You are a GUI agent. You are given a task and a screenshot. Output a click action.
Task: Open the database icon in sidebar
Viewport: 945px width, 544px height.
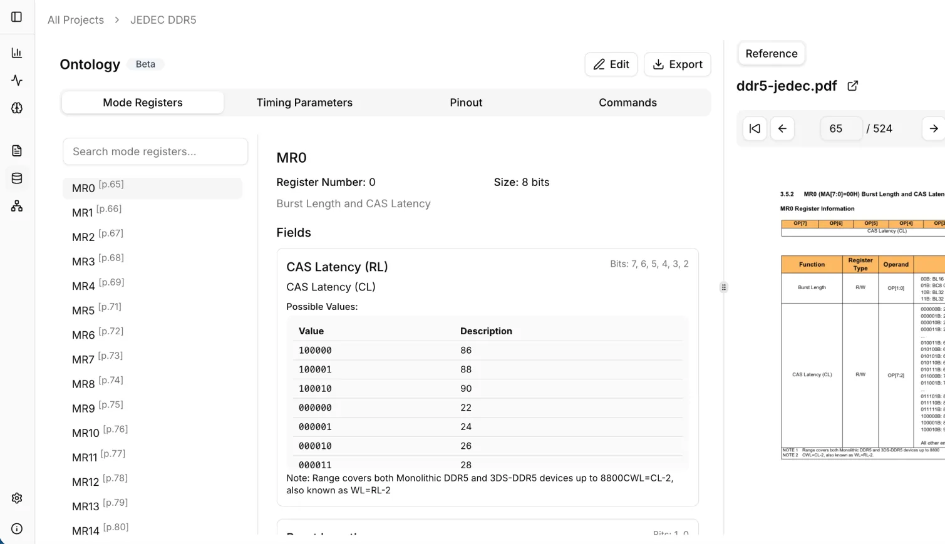pyautogui.click(x=17, y=178)
